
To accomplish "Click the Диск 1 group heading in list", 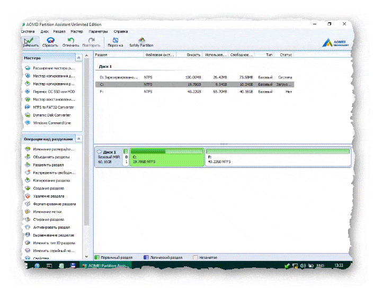I will point(105,67).
